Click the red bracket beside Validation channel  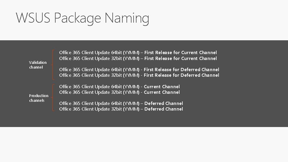(x=53, y=64)
